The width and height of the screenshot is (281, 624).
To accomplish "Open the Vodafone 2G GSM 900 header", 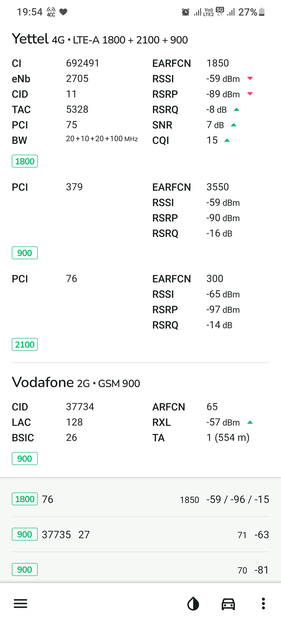I will tap(76, 383).
